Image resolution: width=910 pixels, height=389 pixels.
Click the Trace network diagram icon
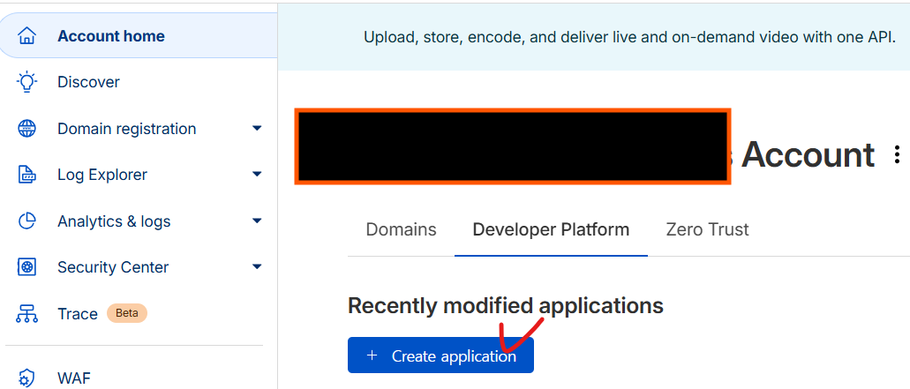point(26,314)
